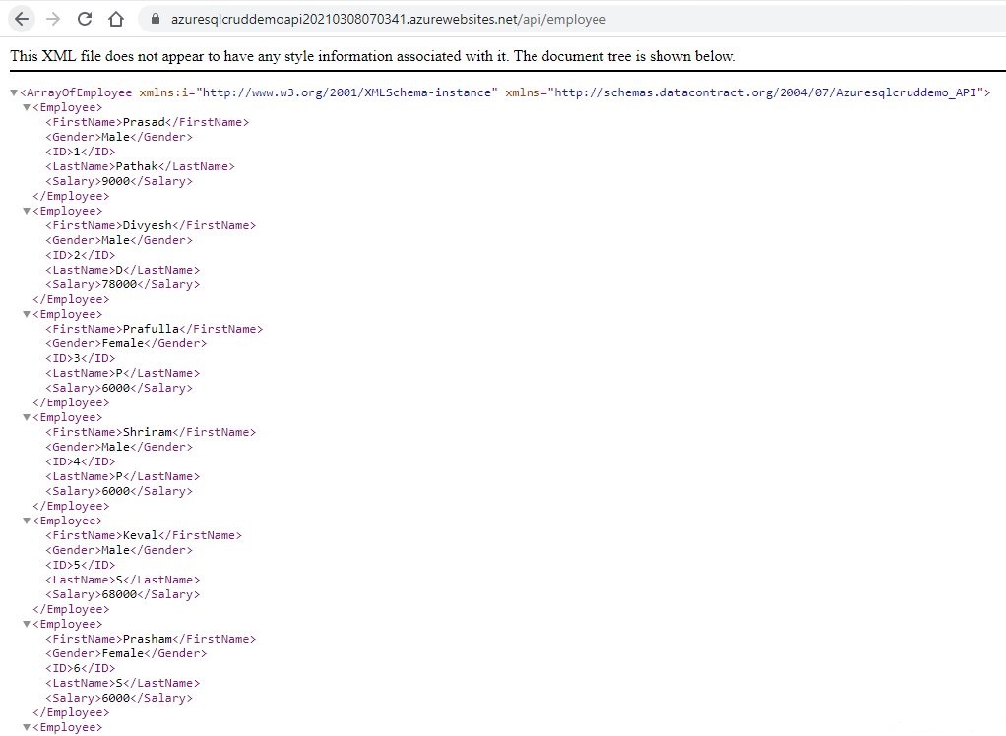Navigate back to the previous page
This screenshot has width=1006, height=736.
pyautogui.click(x=20, y=18)
